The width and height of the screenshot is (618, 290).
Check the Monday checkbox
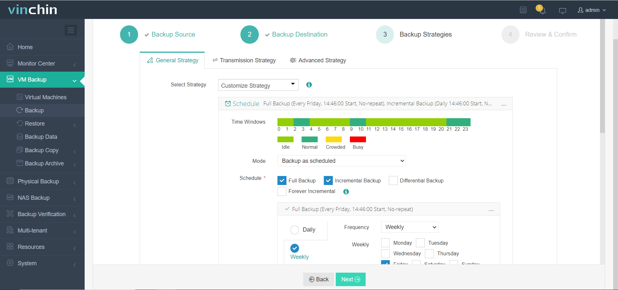[x=385, y=243]
